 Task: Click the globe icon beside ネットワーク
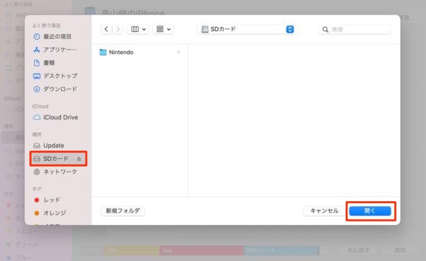point(37,172)
